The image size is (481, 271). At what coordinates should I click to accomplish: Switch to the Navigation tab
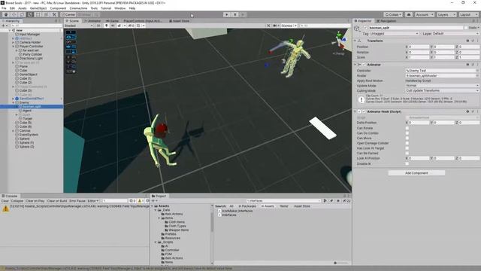point(386,21)
